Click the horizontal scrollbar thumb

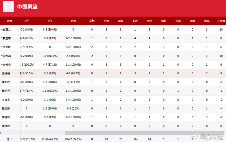tap(144, 133)
